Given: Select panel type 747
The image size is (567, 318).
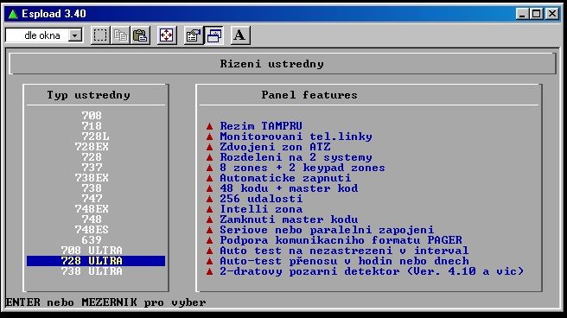Looking at the screenshot, I should point(92,199).
